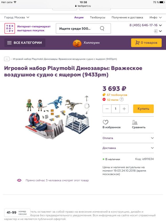Screen dimensions: 166x221
Task: Click the login arrow icon
Action: (156, 31)
